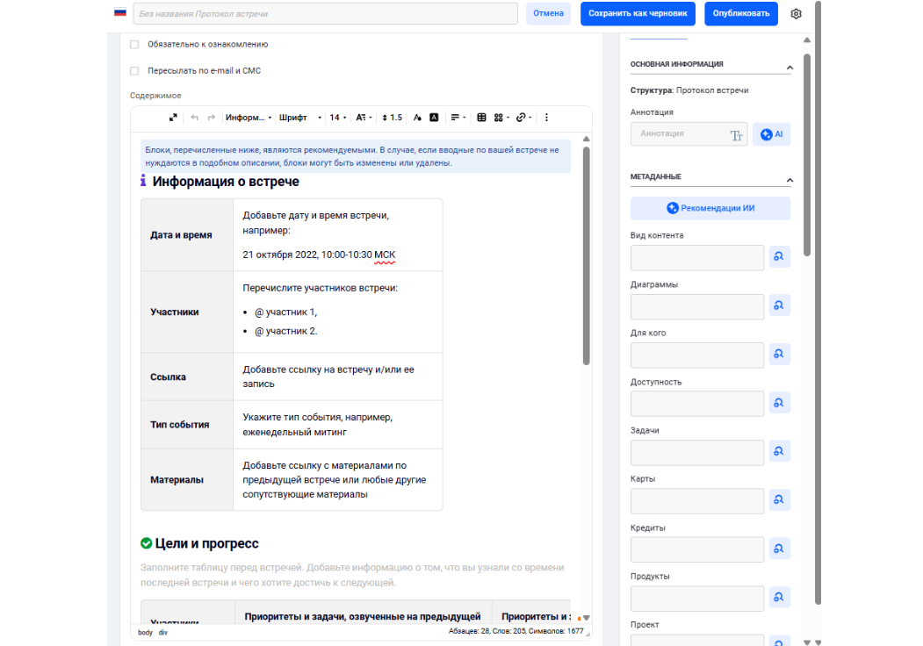This screenshot has height=646, width=923.
Task: Click the body element in status path
Action: click(145, 633)
